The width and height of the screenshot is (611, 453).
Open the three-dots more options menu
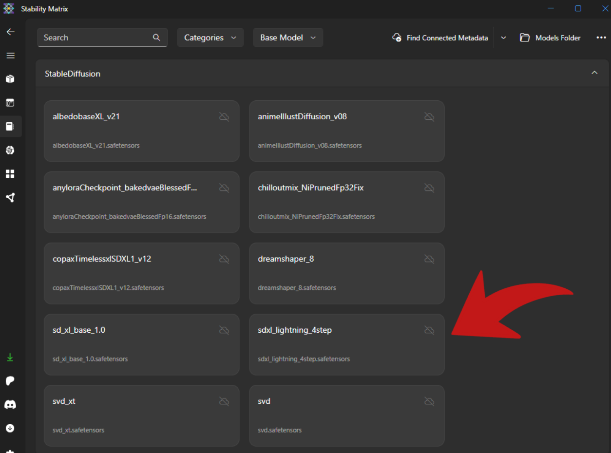(x=601, y=38)
